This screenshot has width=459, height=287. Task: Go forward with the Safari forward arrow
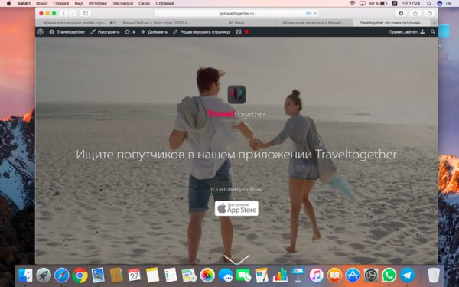point(72,13)
